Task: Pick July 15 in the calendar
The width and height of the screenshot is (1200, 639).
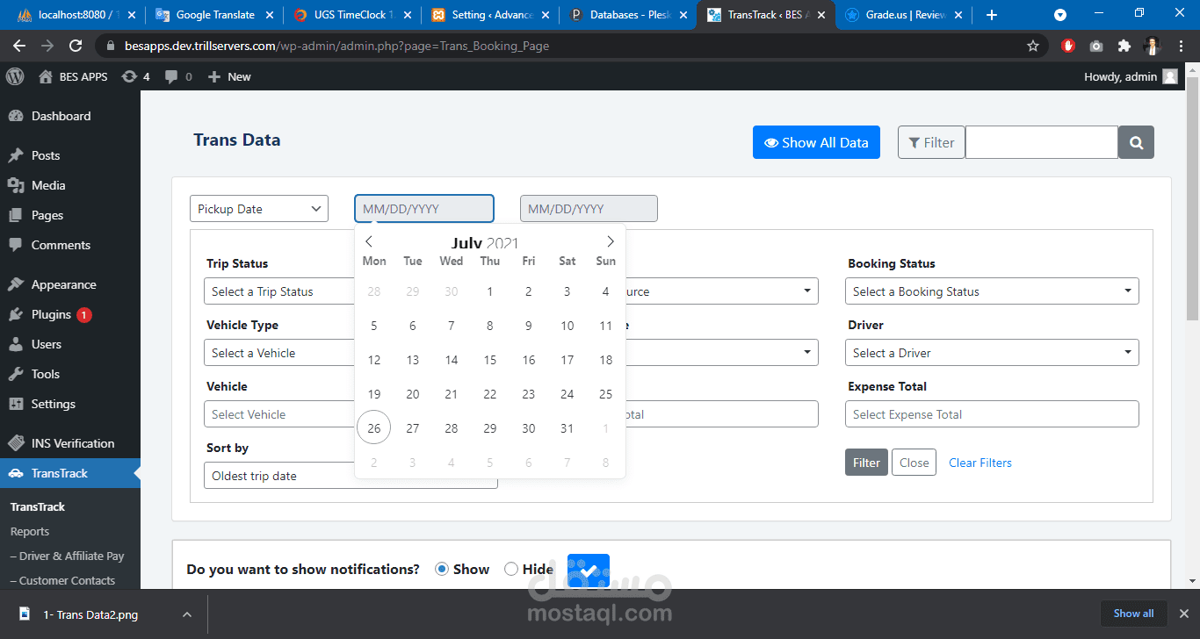Action: [x=490, y=360]
